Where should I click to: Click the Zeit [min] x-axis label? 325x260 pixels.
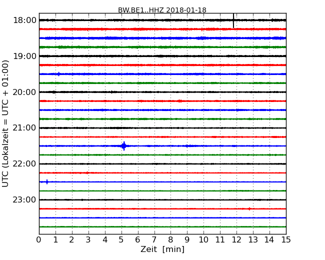click(x=162, y=249)
